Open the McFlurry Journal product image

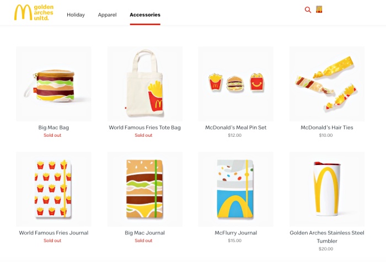click(236, 189)
